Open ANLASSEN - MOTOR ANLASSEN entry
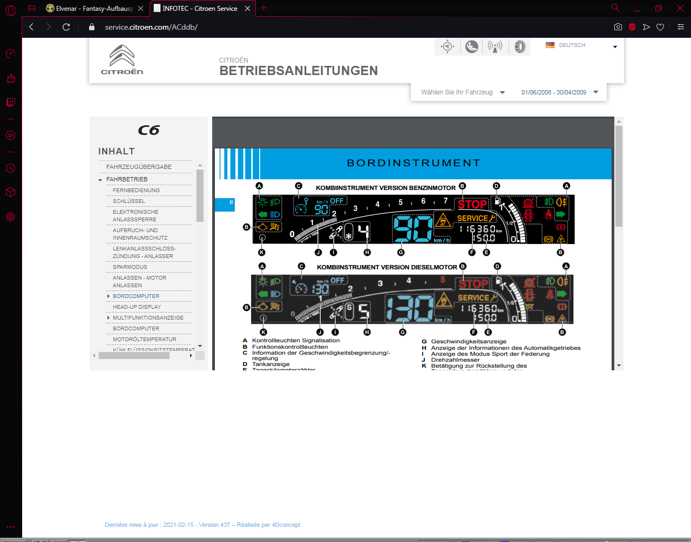 [139, 282]
